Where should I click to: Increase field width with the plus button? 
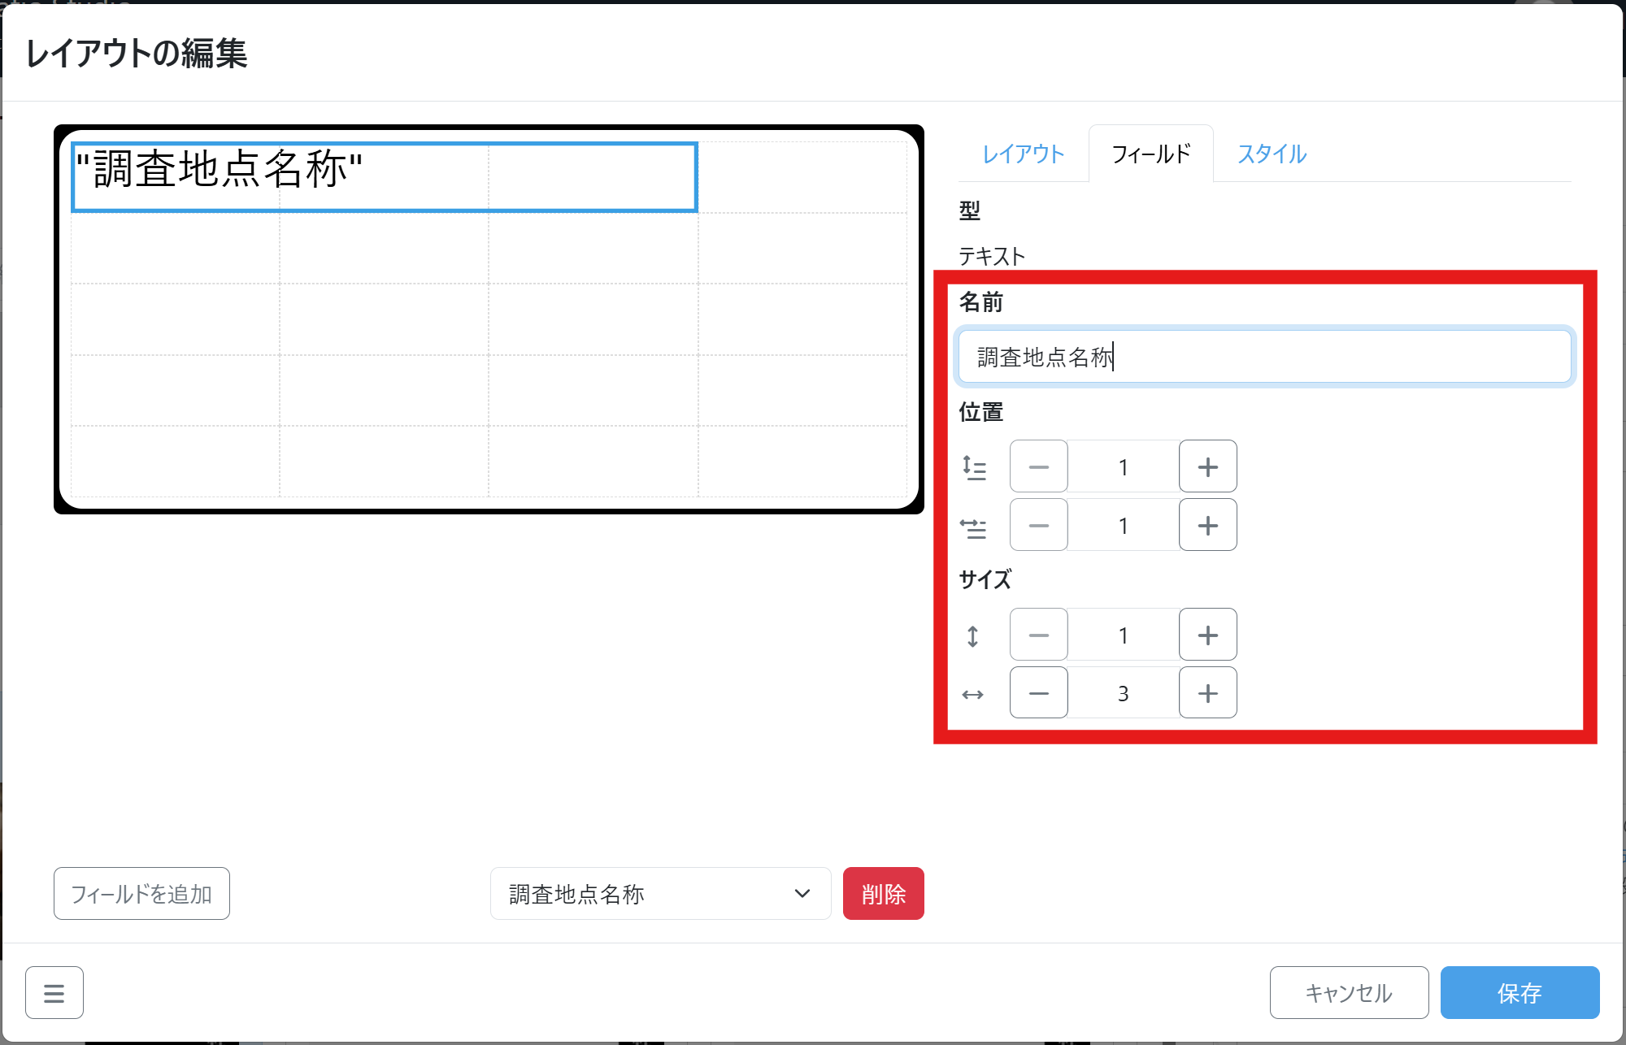click(x=1207, y=693)
